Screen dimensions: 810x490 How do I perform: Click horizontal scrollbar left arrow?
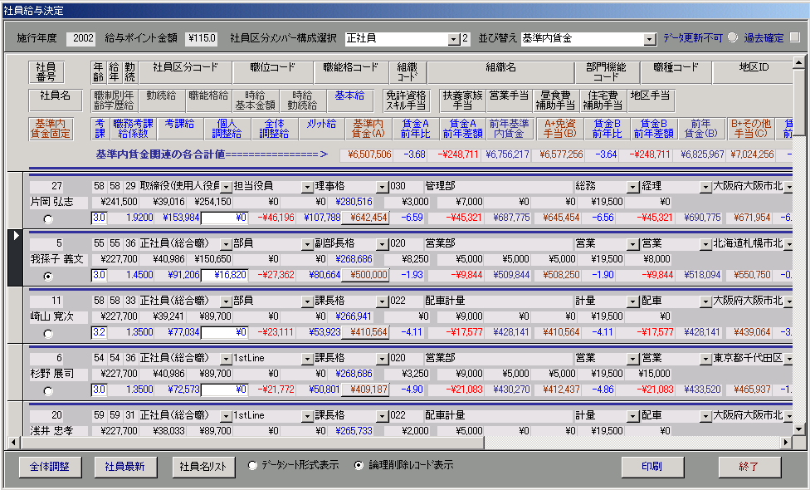click(14, 442)
